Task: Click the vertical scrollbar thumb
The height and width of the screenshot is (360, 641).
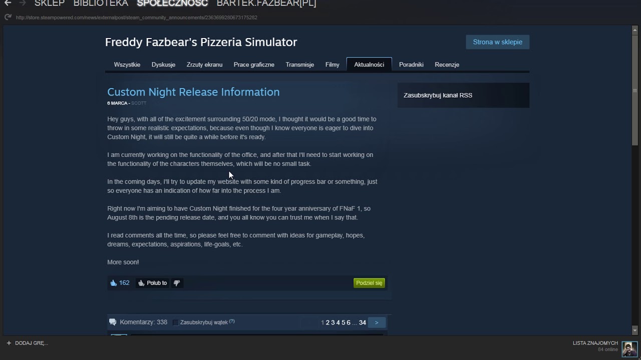Action: [635, 90]
